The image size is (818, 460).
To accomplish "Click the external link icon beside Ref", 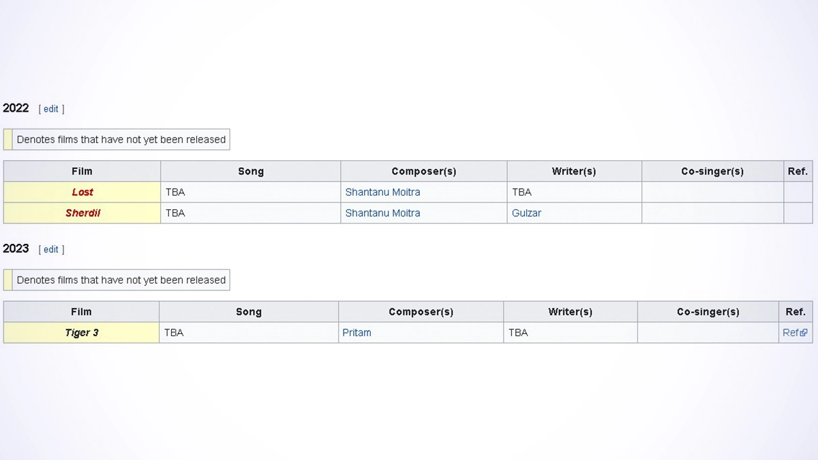I will pyautogui.click(x=804, y=333).
